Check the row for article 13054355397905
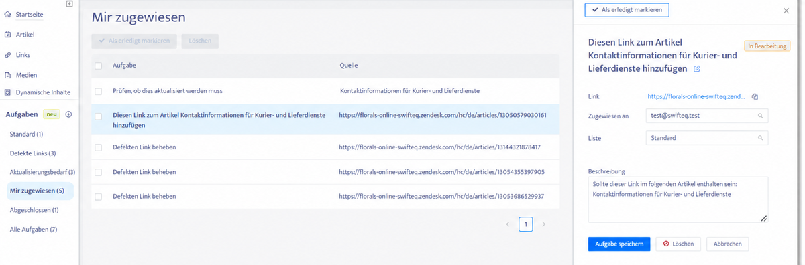Image resolution: width=805 pixels, height=265 pixels. point(99,172)
